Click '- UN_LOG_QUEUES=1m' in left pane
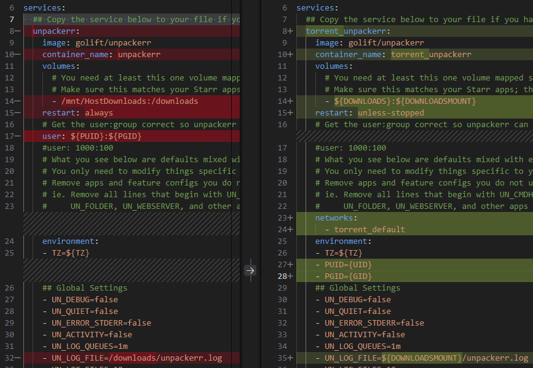The image size is (533, 368). (x=85, y=346)
